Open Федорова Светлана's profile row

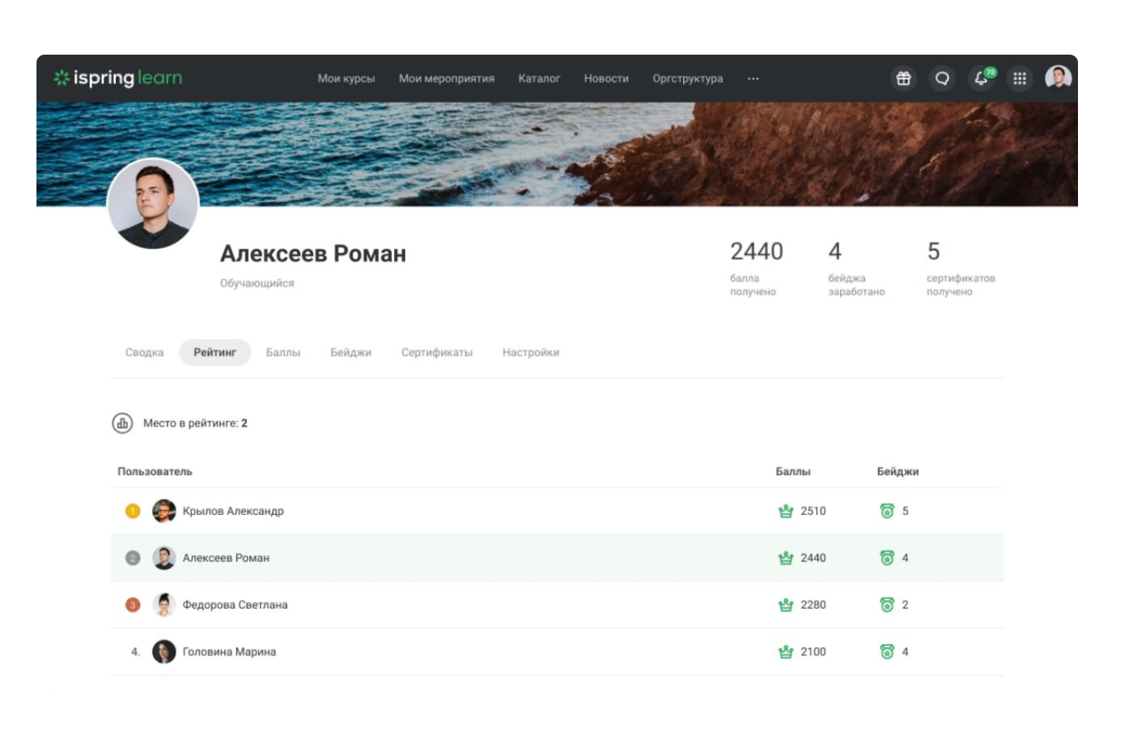coord(235,605)
